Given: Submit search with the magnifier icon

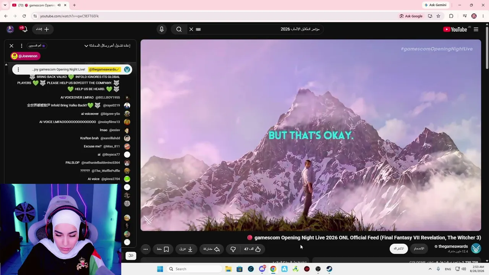Looking at the screenshot, I should [x=179, y=29].
